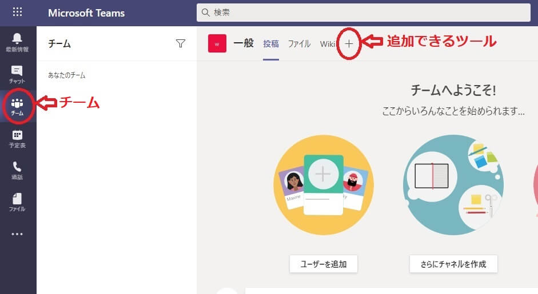Open the app launcher waffle icon

(18, 13)
